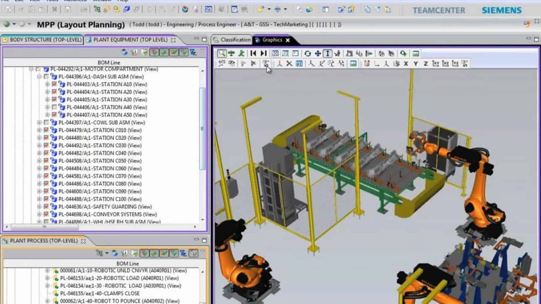Click the Z axis view button

426,64
